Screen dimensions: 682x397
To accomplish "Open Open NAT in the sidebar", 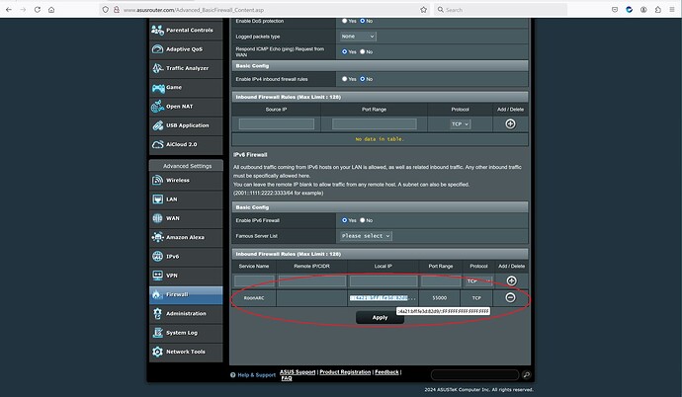I will pos(186,107).
